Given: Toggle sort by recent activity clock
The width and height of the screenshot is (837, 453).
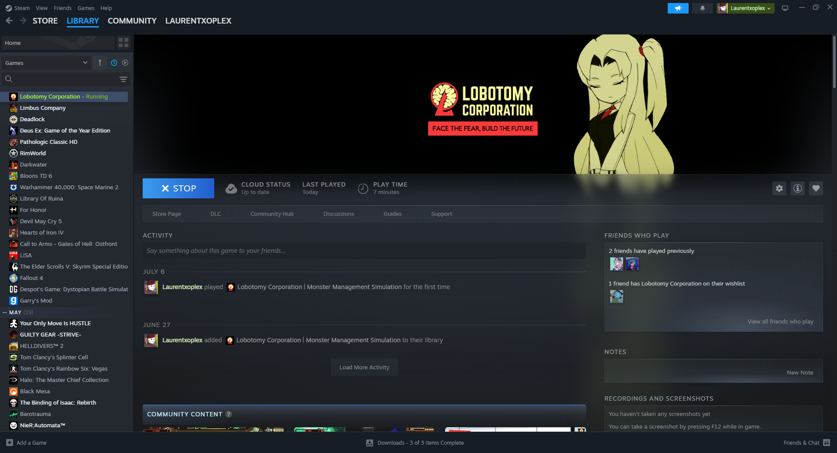Looking at the screenshot, I should (x=114, y=63).
